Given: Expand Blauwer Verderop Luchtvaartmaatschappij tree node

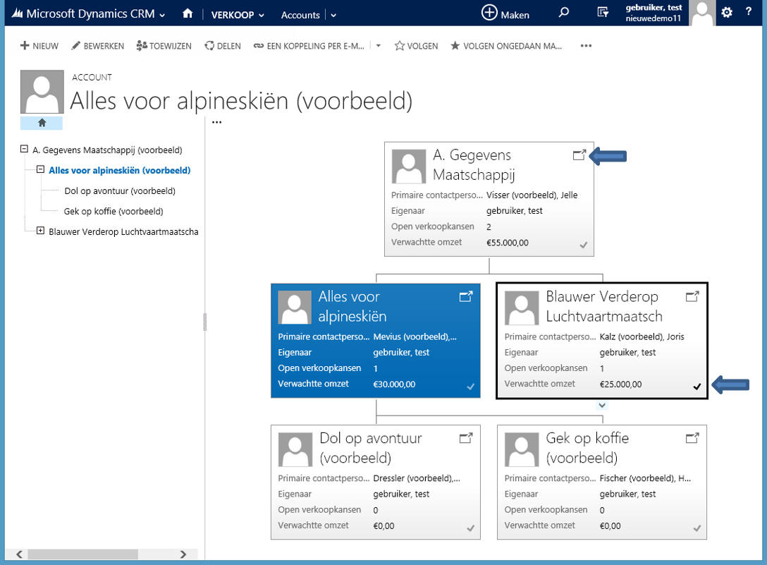Looking at the screenshot, I should pos(40,231).
